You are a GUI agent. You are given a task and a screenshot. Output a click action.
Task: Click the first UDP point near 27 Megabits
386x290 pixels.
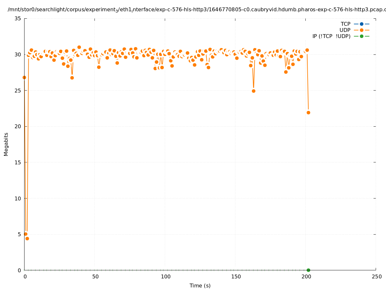[24, 77]
